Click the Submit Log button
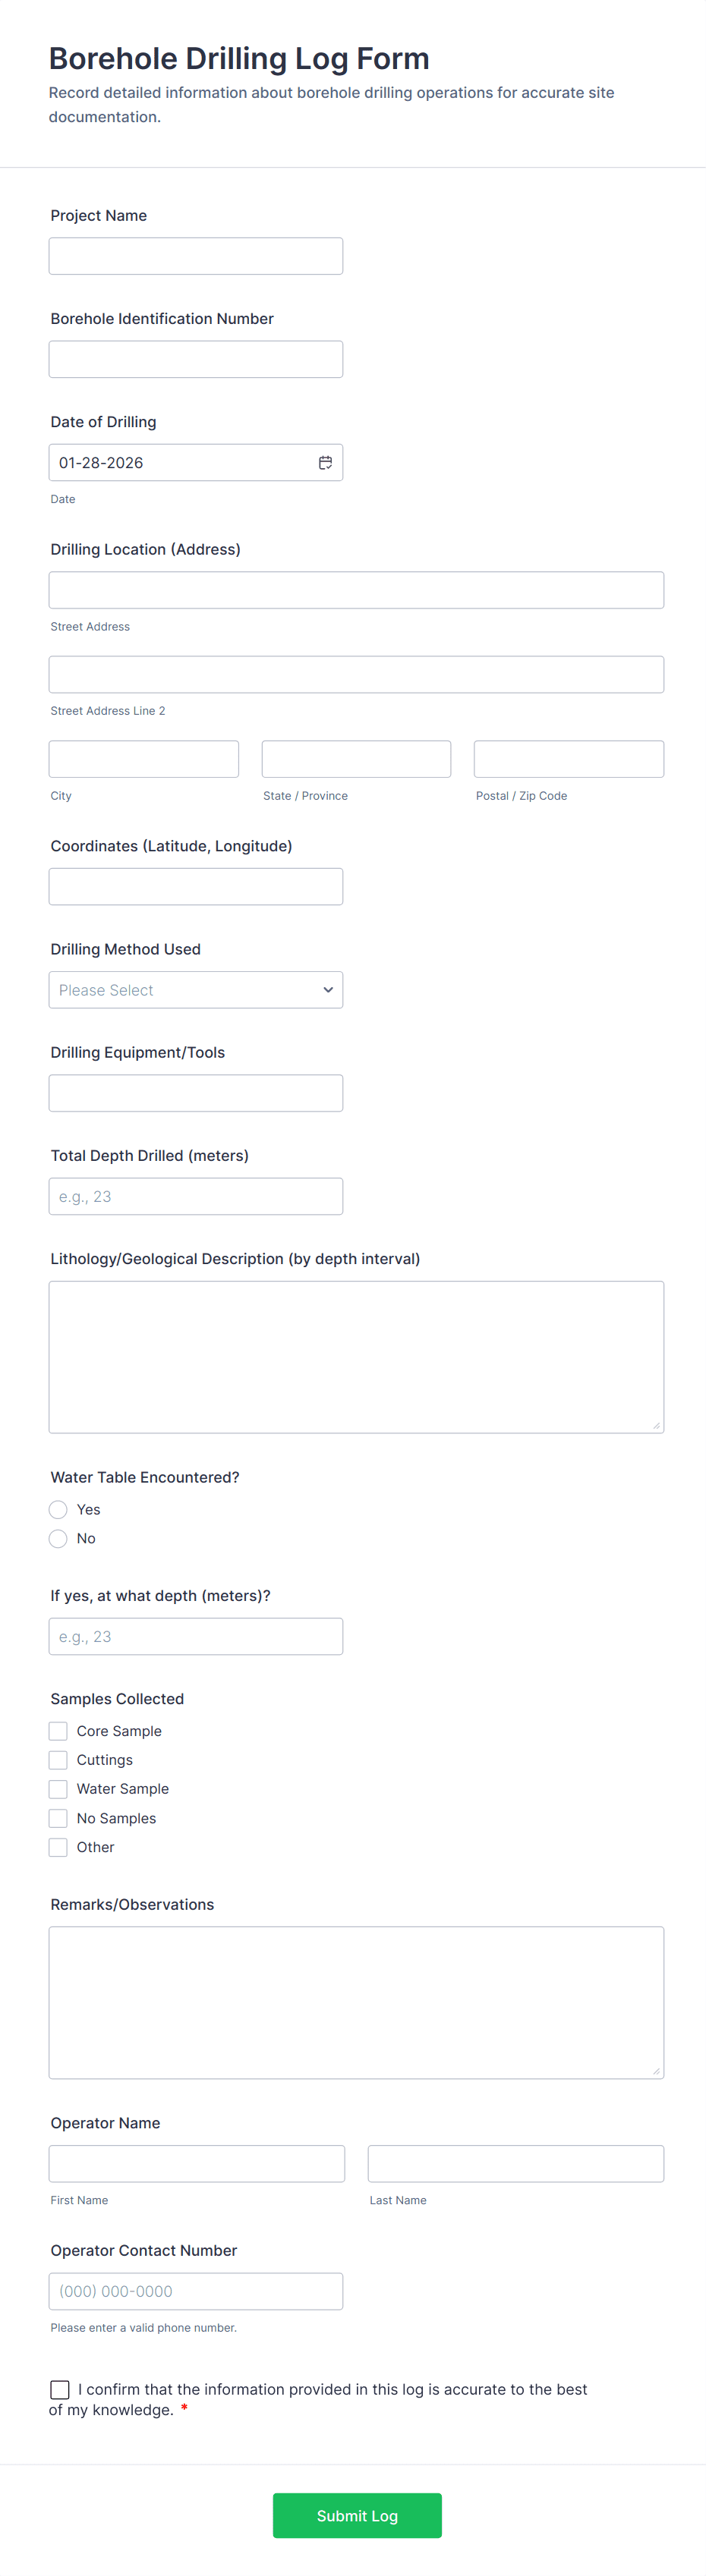Screen dimensions: 706x2576 [x=356, y=2515]
